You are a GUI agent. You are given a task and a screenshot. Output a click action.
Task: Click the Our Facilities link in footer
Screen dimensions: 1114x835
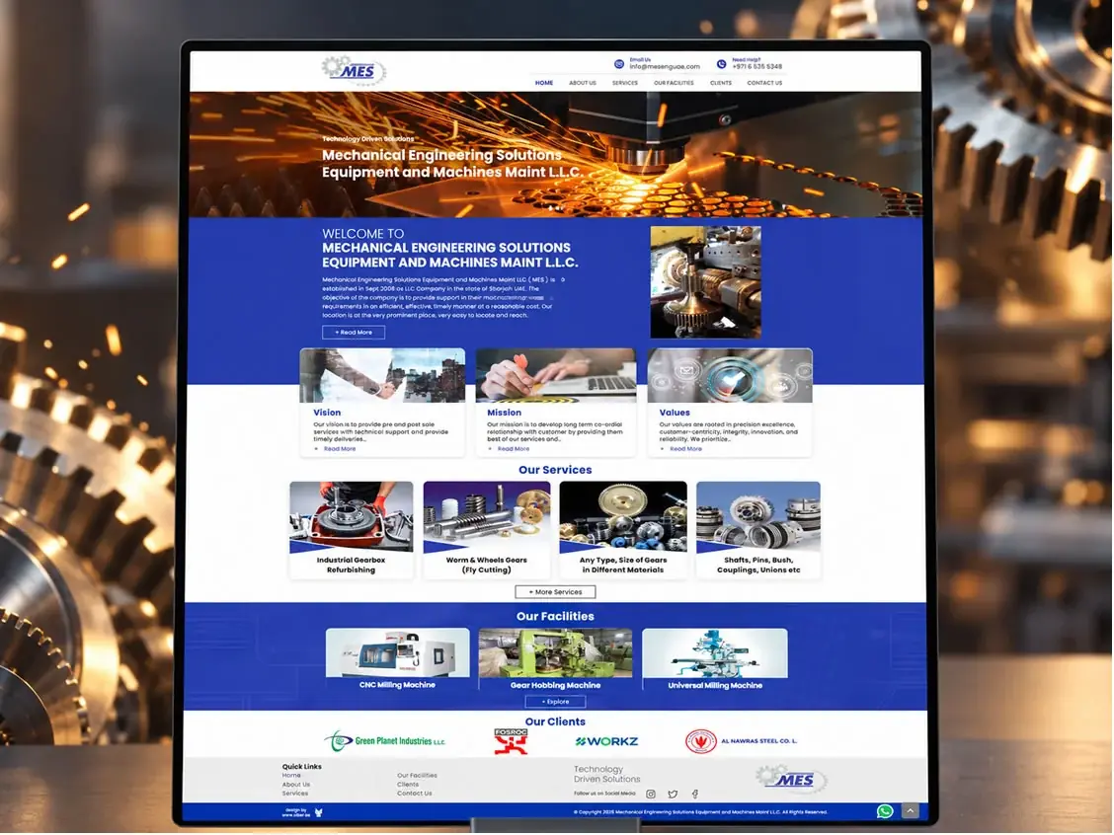pyautogui.click(x=417, y=776)
